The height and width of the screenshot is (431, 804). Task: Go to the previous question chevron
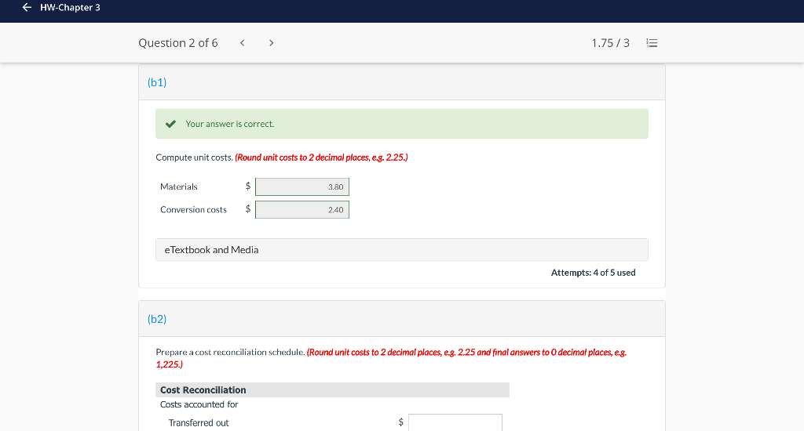click(242, 43)
